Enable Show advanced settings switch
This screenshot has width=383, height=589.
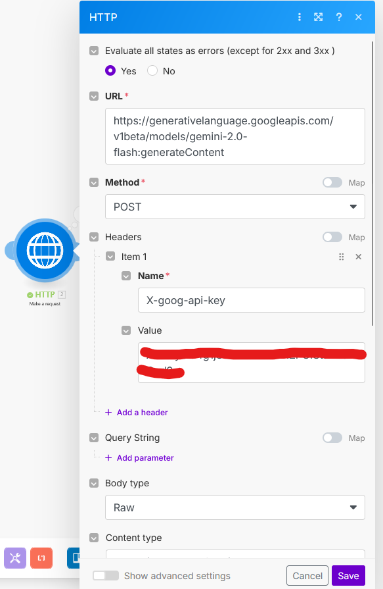pyautogui.click(x=106, y=576)
